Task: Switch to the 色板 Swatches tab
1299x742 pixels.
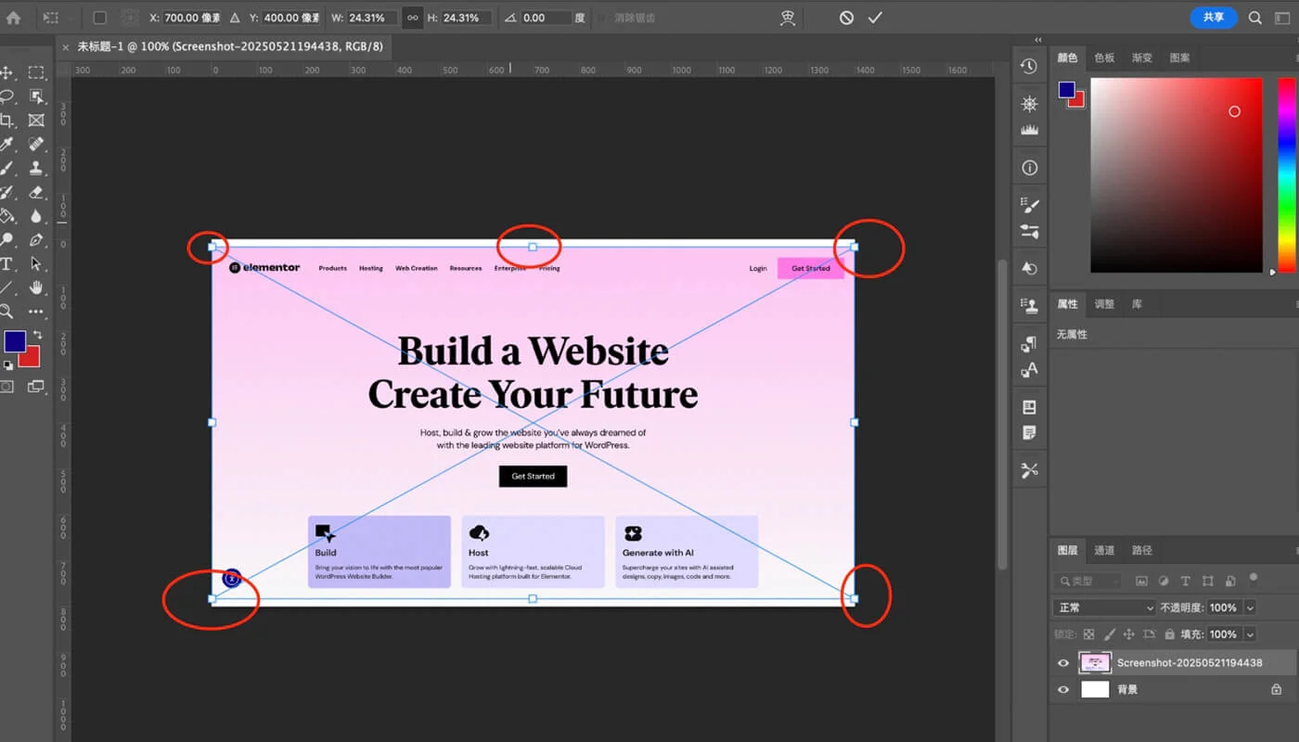Action: click(1104, 58)
